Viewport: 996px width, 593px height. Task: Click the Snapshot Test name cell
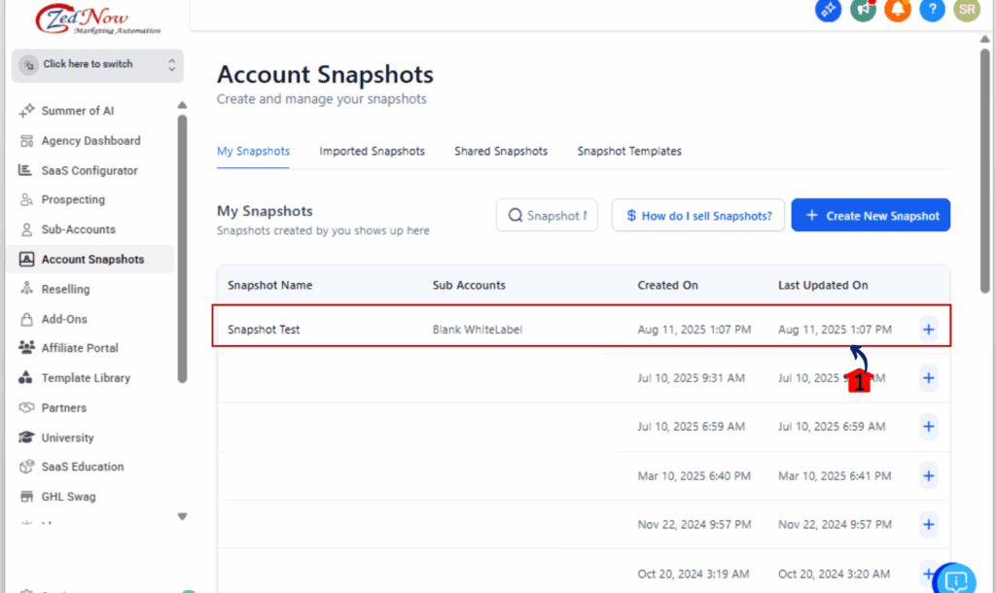coord(264,330)
